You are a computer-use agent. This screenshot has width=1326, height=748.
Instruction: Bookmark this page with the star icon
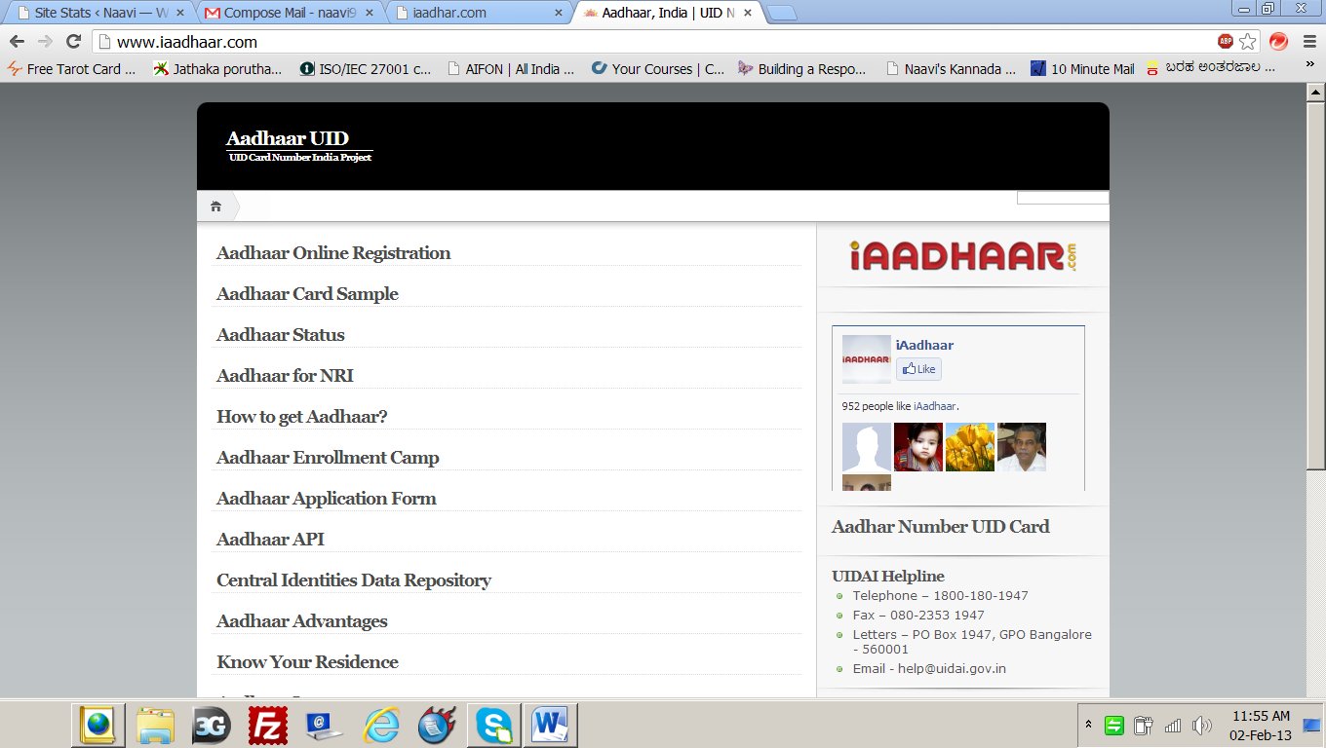point(1248,42)
